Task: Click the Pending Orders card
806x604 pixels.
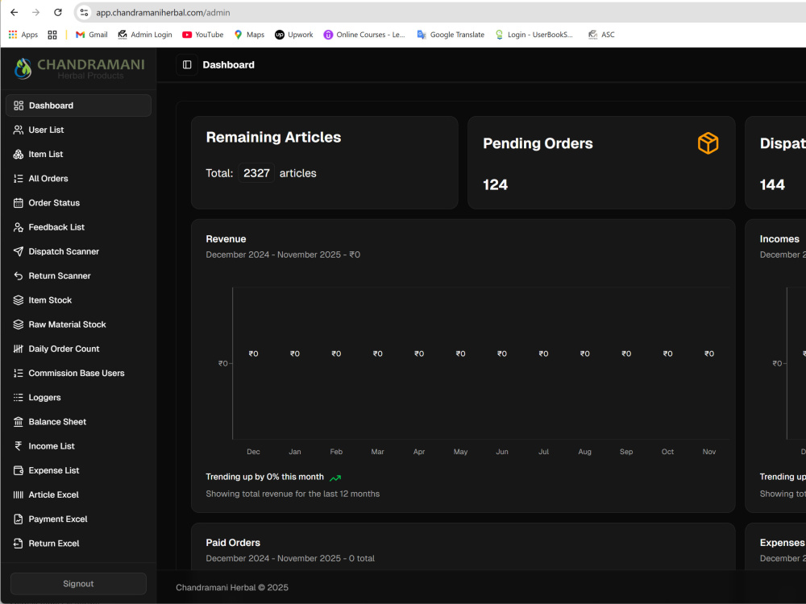Action: tap(601, 163)
